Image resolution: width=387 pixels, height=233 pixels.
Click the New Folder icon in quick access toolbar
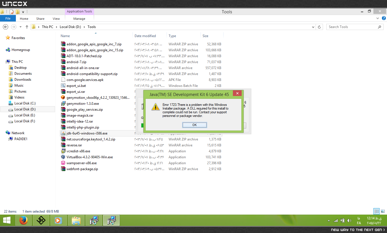point(18,12)
